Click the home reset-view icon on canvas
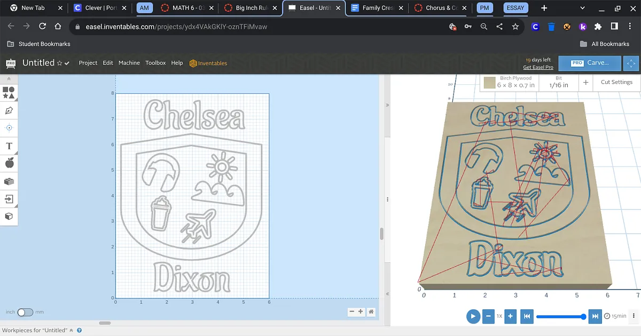This screenshot has height=336, width=641. (x=371, y=312)
